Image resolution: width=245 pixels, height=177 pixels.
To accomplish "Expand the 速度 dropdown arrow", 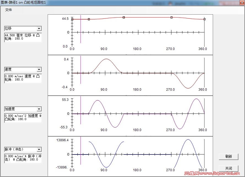I will coord(39,70).
